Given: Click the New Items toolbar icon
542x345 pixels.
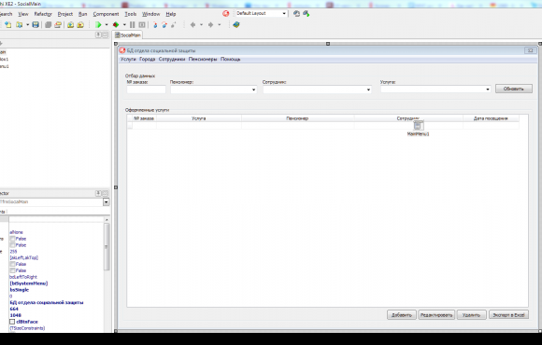Looking at the screenshot, I should click(8, 25).
